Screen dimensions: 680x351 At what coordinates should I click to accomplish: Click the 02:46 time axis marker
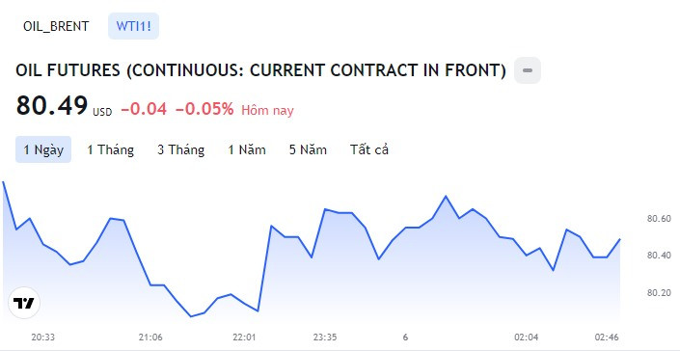(x=607, y=337)
